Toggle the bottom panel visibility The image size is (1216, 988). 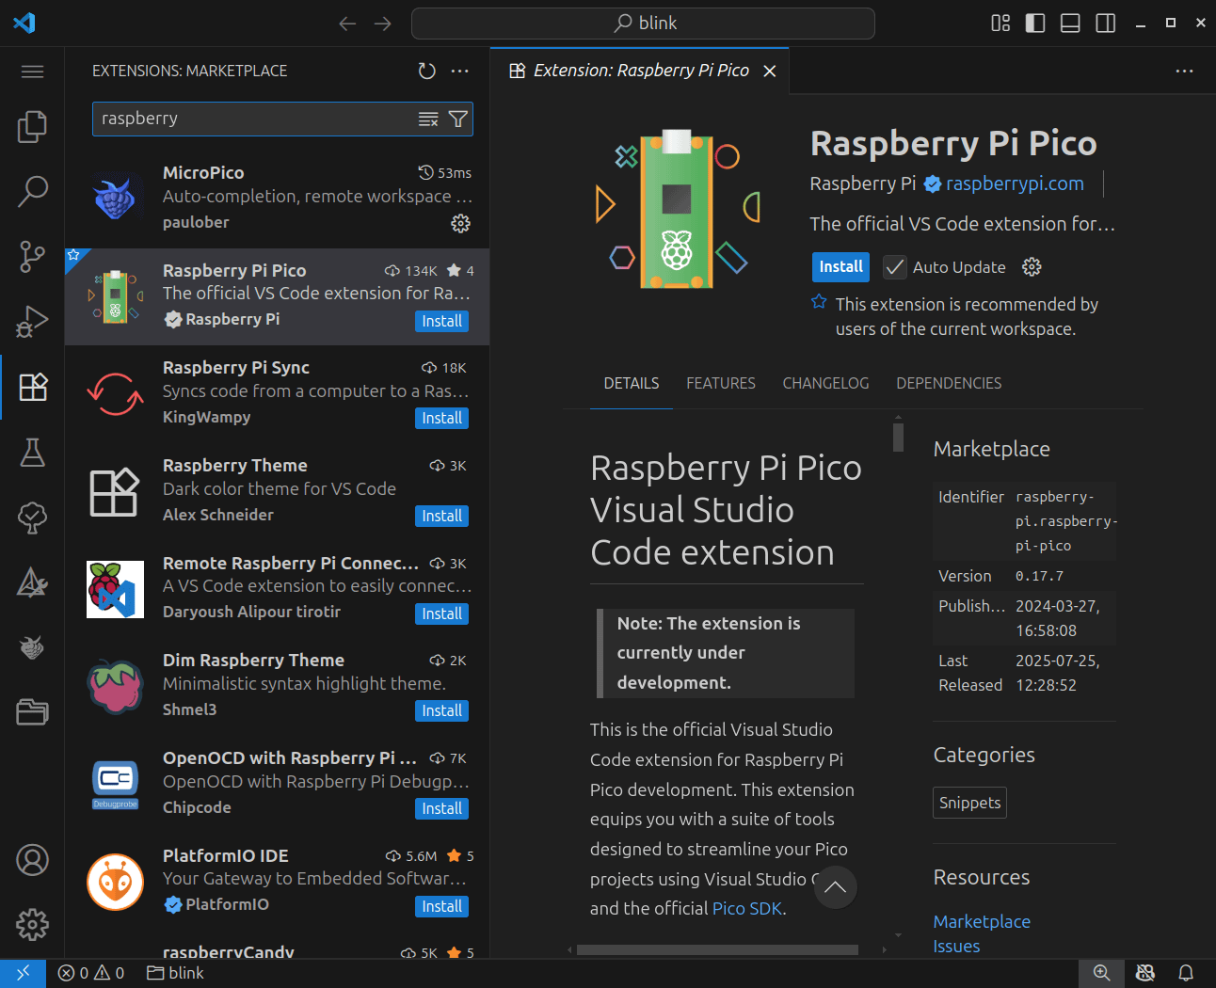(1070, 24)
